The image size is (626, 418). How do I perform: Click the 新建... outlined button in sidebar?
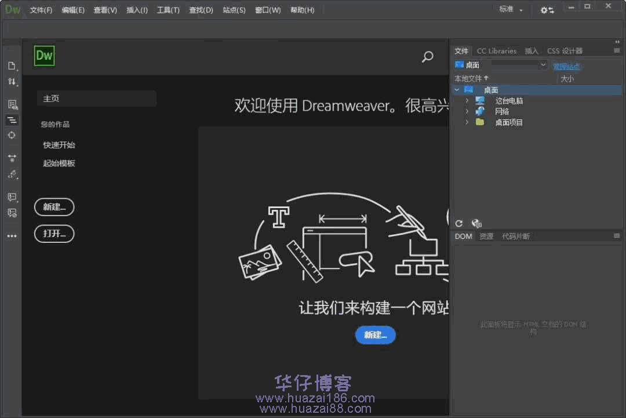tap(54, 207)
